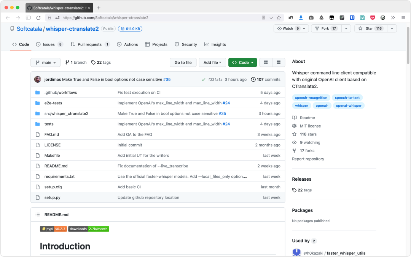Viewport: 411px width, 257px height.
Task: Click the downloads 2.7k/month badge
Action: pos(89,229)
